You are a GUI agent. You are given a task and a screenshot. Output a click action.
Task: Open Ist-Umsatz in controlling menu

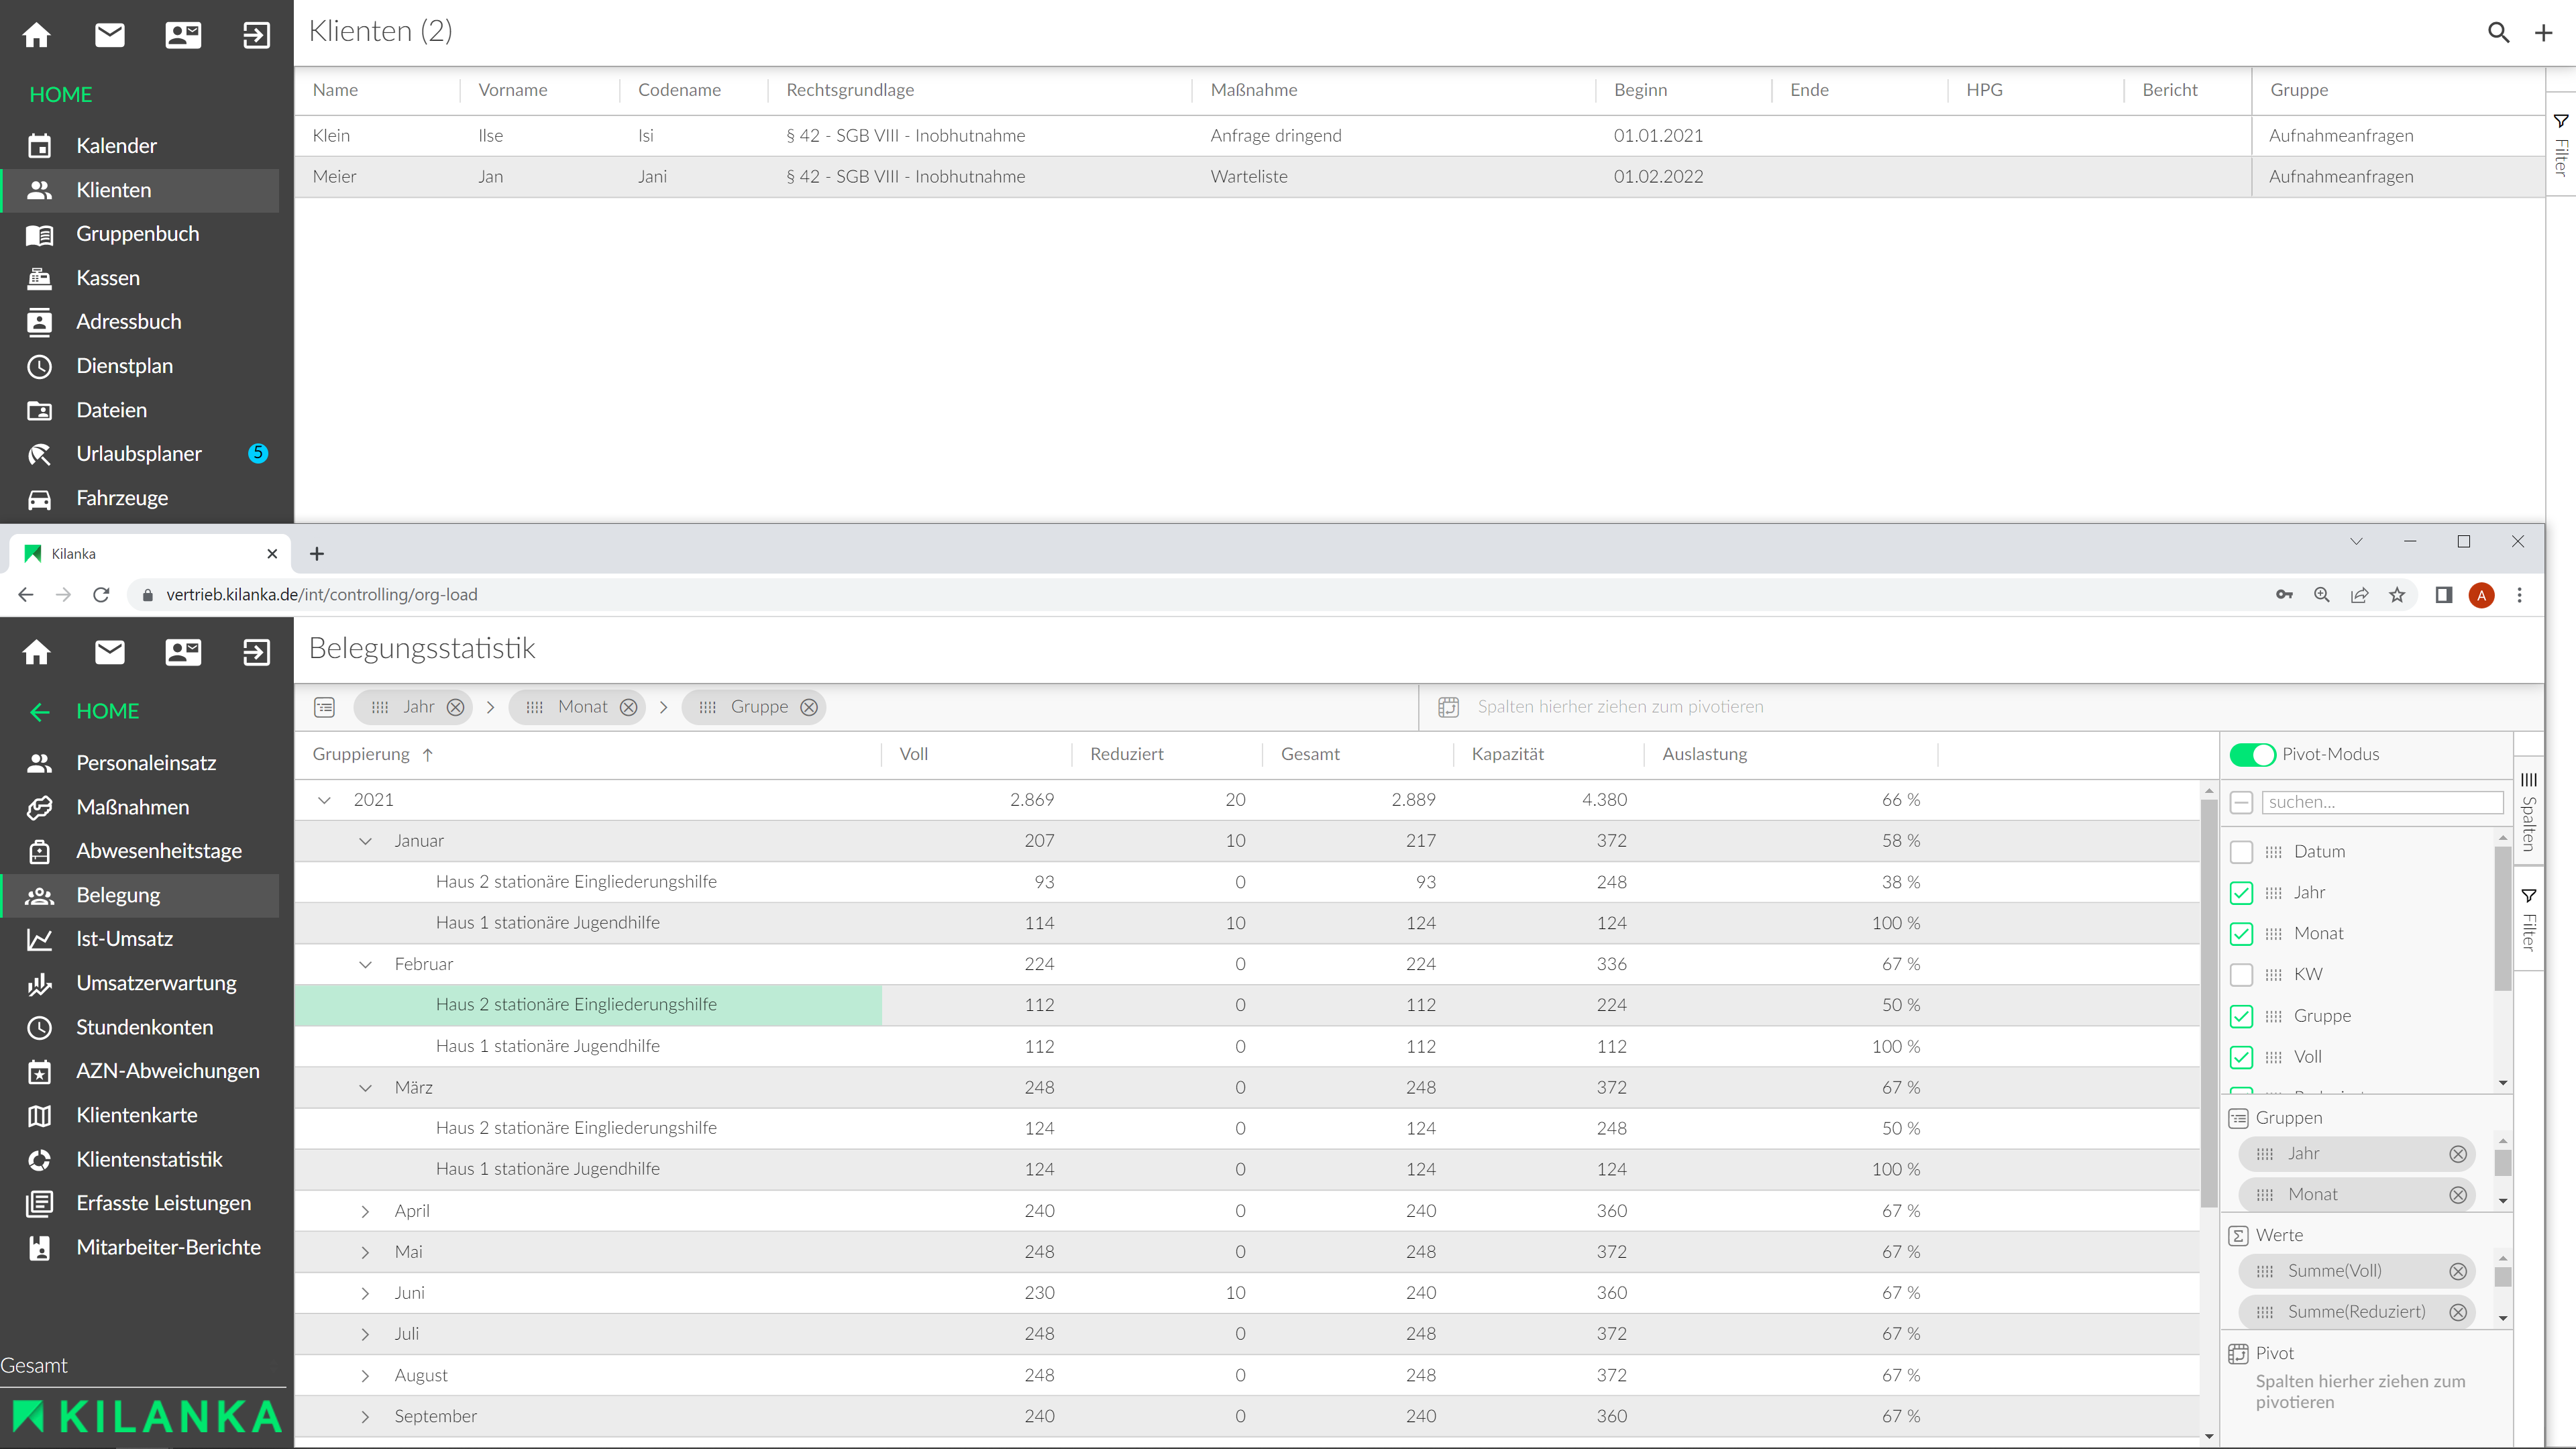[x=124, y=939]
